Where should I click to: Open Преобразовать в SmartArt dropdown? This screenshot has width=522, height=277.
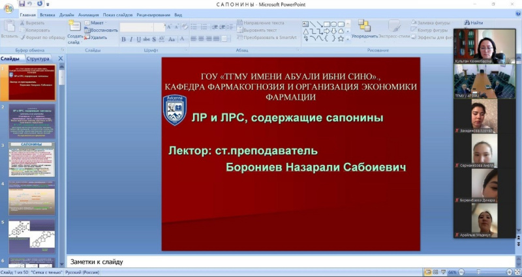click(267, 37)
